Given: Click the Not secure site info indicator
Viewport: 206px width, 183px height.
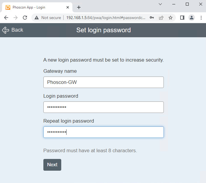Looking at the screenshot, I should pyautogui.click(x=48, y=18).
